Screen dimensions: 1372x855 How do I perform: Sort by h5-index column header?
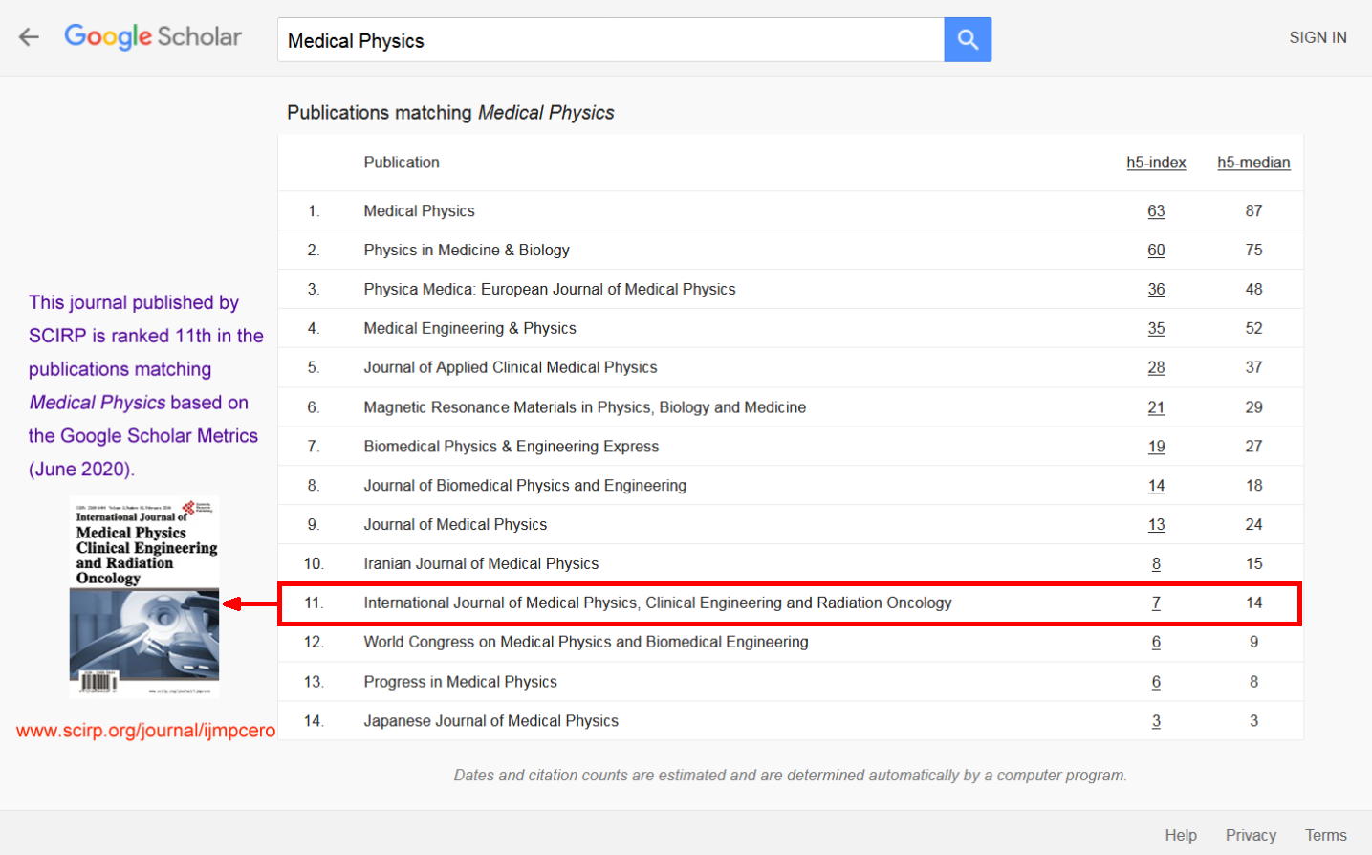click(1156, 163)
